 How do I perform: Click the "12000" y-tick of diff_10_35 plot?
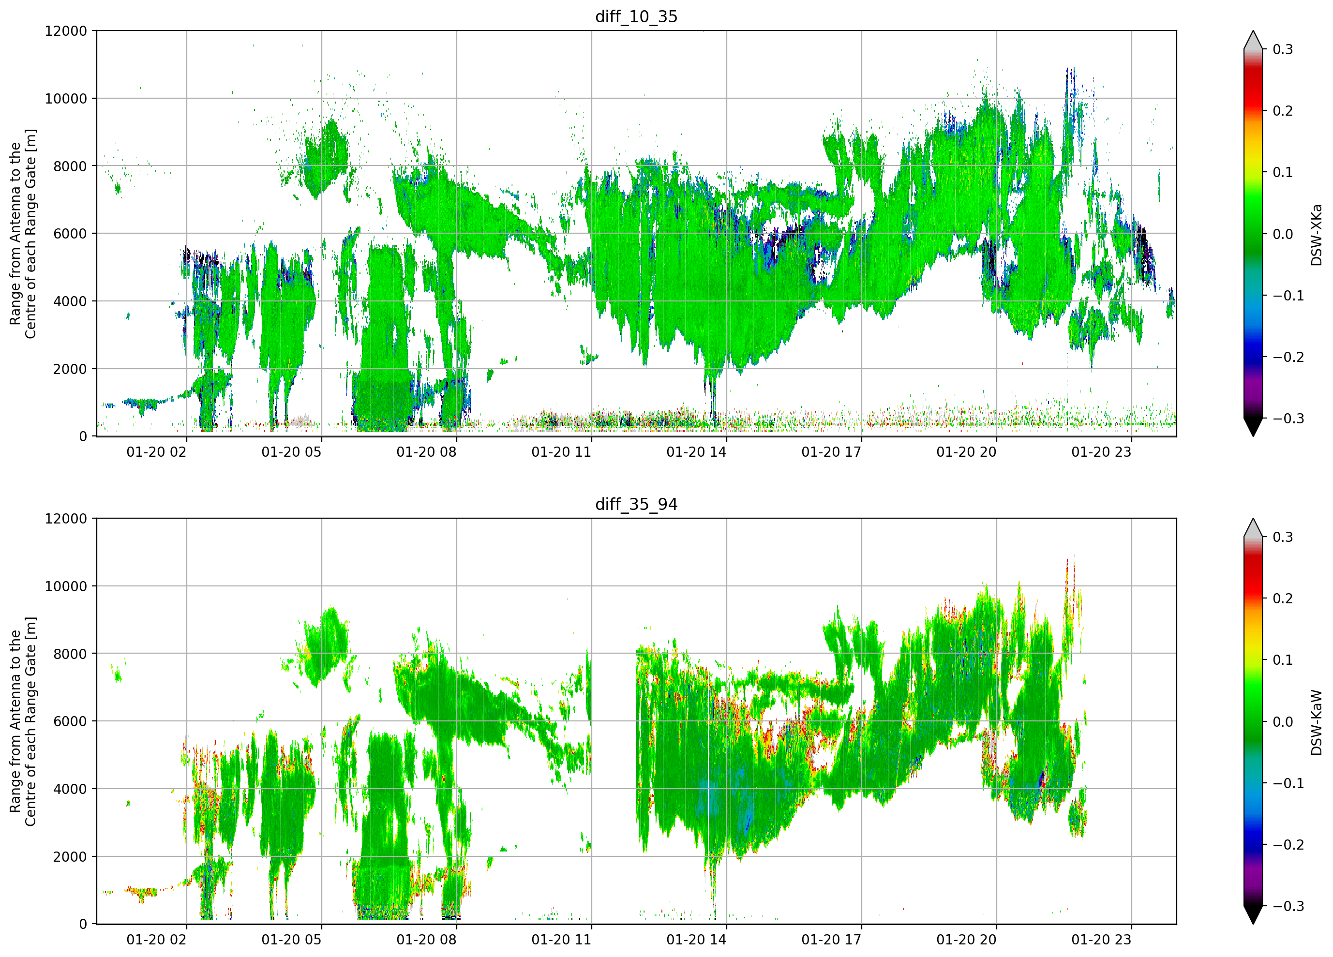(66, 31)
